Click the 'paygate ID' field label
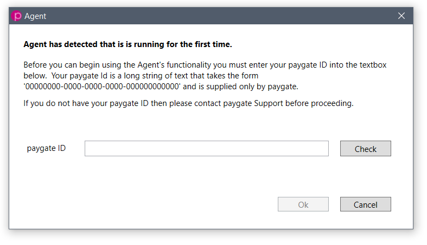This screenshot has height=245, width=427. tap(46, 148)
